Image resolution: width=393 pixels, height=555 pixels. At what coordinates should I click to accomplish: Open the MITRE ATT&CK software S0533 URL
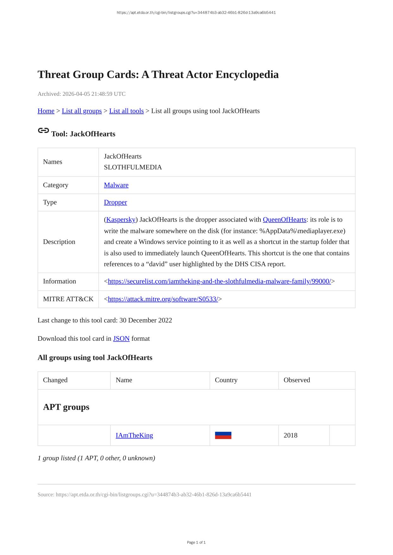(163, 299)
